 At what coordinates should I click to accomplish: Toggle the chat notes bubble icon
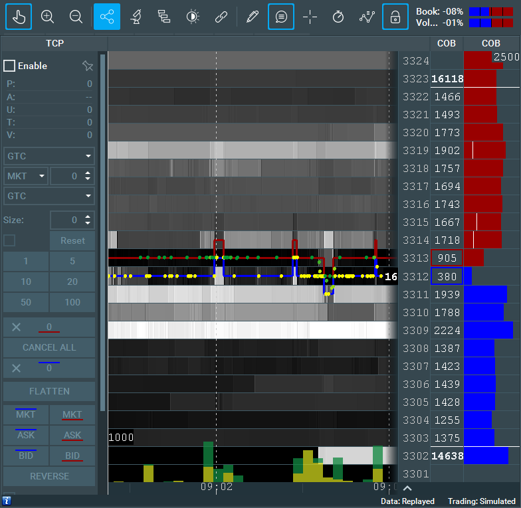point(281,17)
